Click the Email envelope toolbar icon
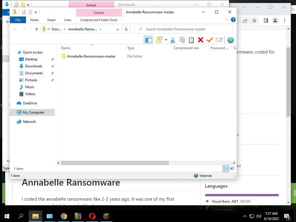Screen dimensions: 296x222 point(219,40)
